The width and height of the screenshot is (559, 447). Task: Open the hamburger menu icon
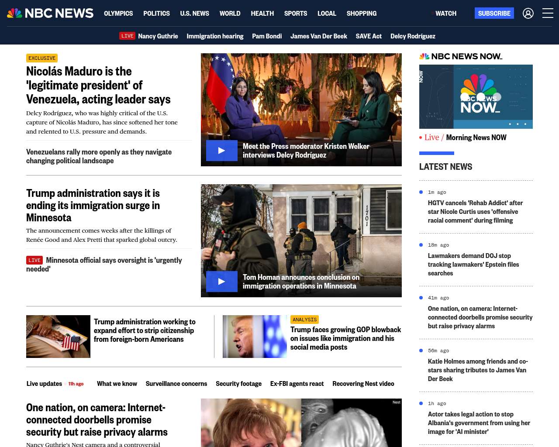(548, 14)
